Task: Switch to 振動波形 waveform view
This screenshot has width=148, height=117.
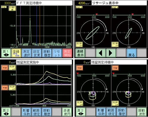Action: pos(142,112)
